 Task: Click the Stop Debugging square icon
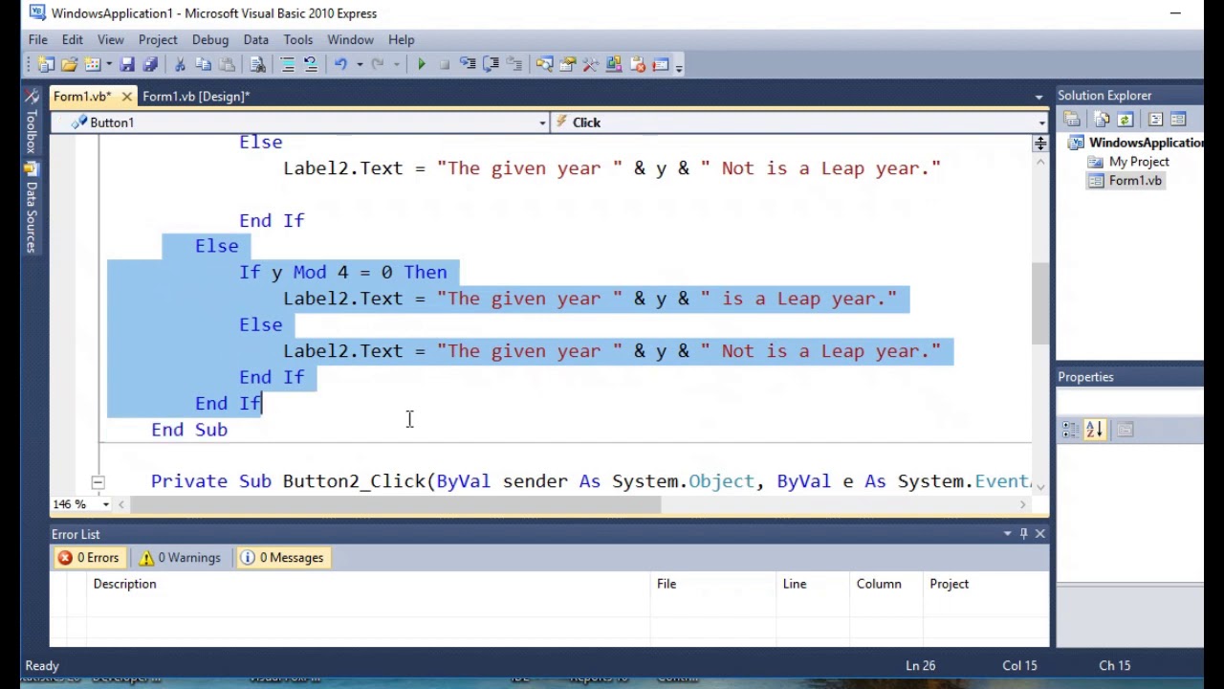click(x=445, y=64)
